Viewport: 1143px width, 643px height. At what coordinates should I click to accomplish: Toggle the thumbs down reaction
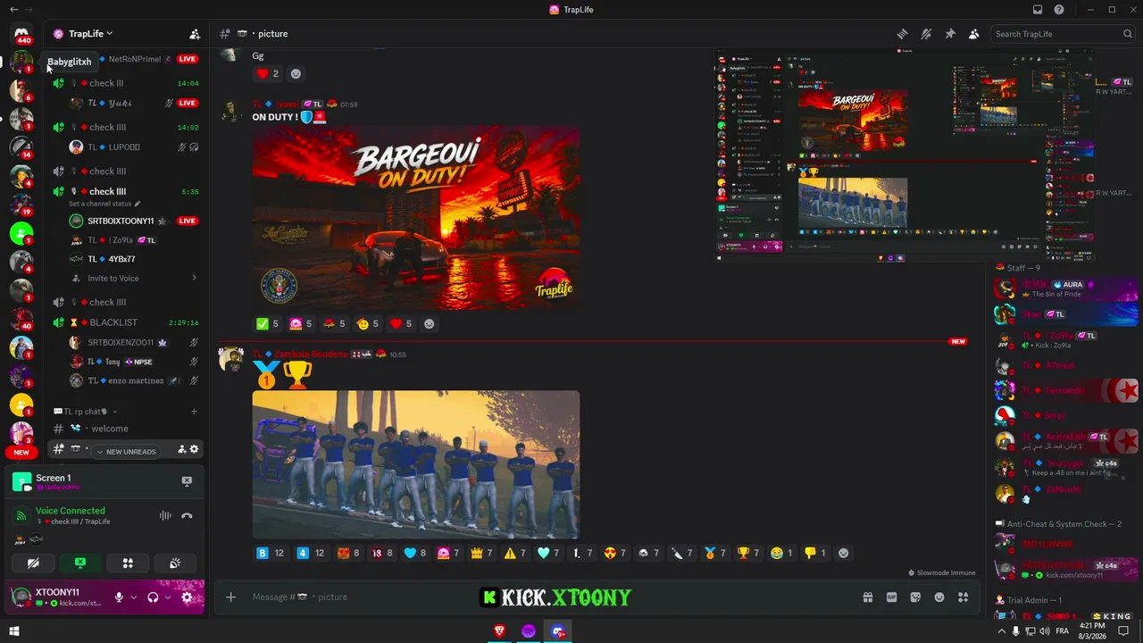click(x=815, y=553)
